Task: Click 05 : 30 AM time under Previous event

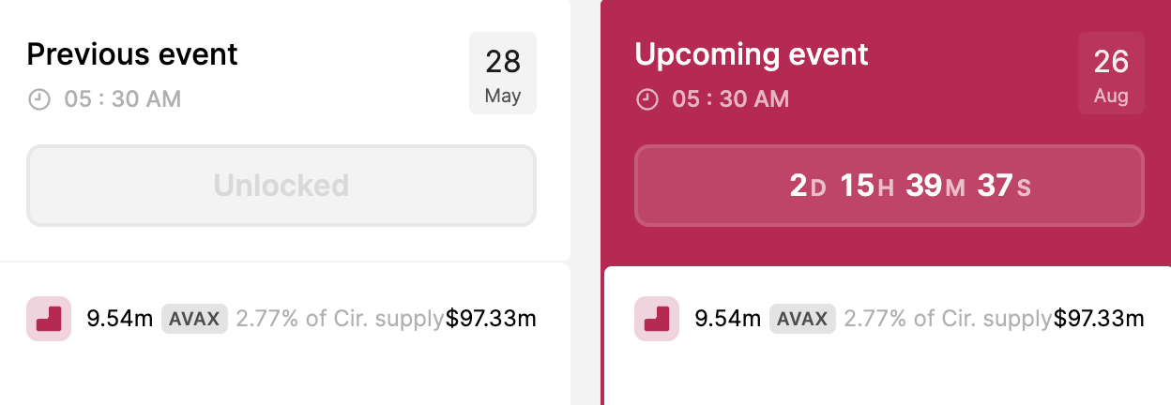Action: (123, 98)
